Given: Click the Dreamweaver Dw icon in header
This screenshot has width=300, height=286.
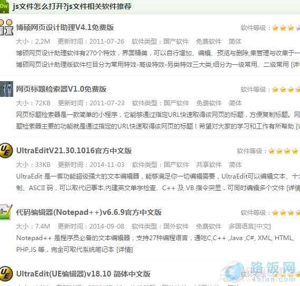Looking at the screenshot, I should coord(4,6).
